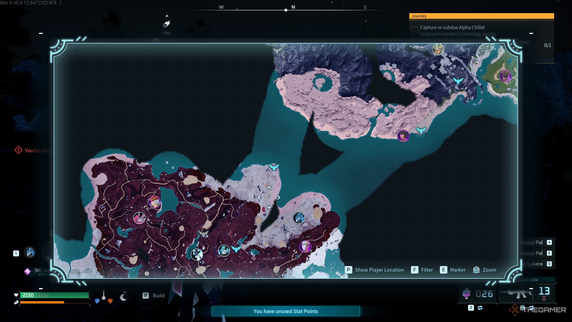Select the fast travel eagle on the pink sand beach
The image size is (572, 322).
(x=421, y=130)
